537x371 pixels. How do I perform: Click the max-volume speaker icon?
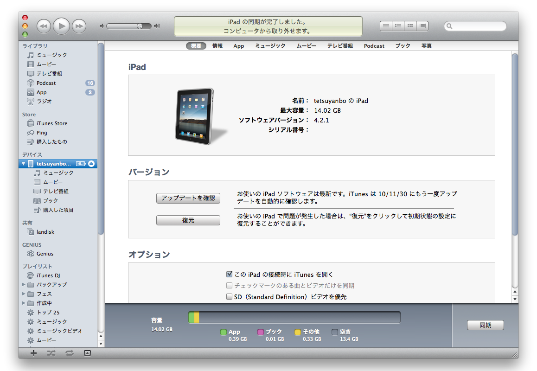157,26
